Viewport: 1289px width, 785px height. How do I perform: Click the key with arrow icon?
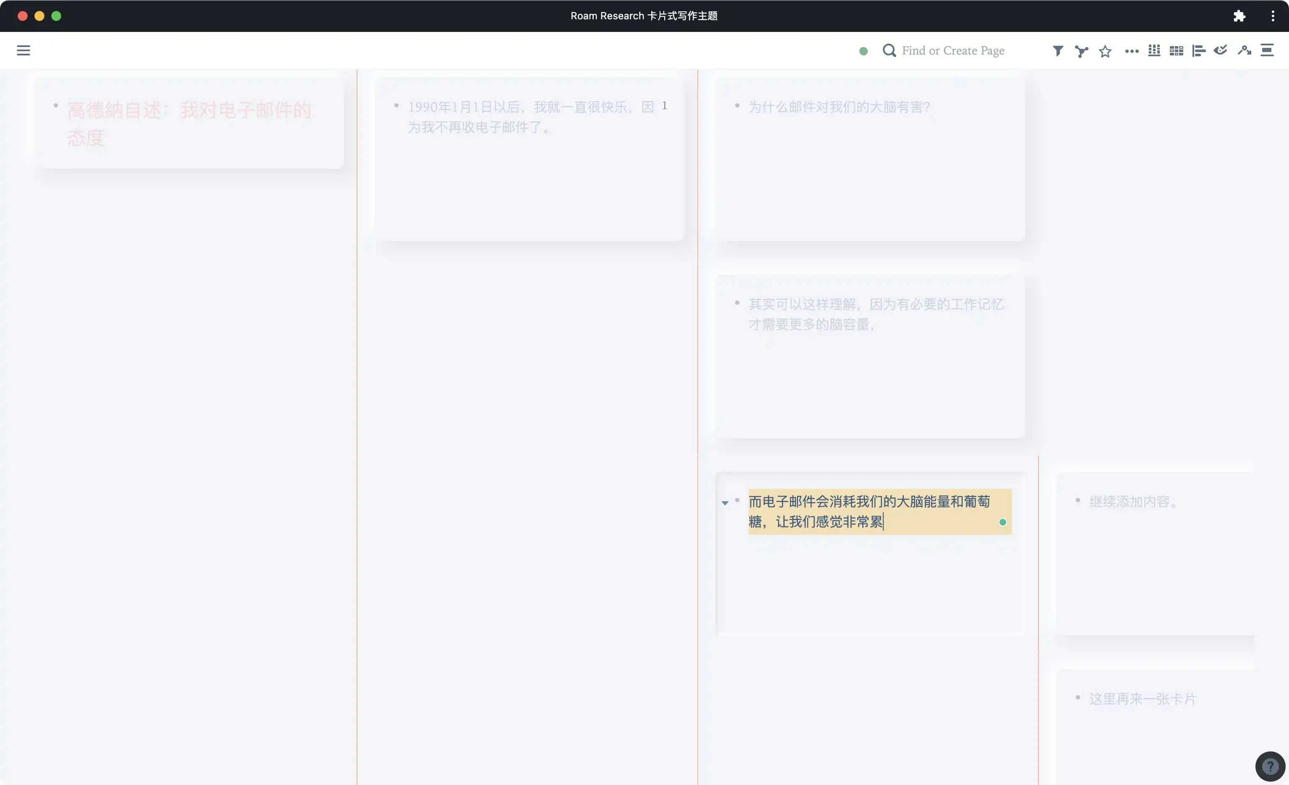(1244, 50)
